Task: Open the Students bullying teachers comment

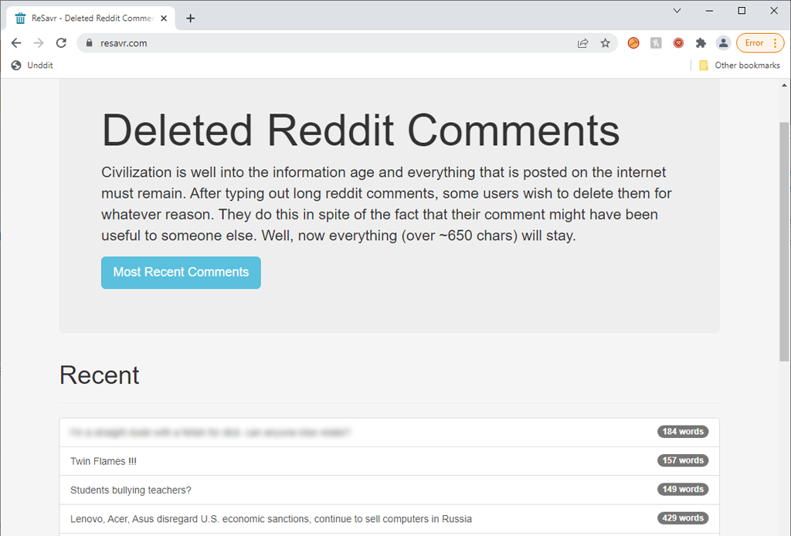Action: tap(130, 490)
